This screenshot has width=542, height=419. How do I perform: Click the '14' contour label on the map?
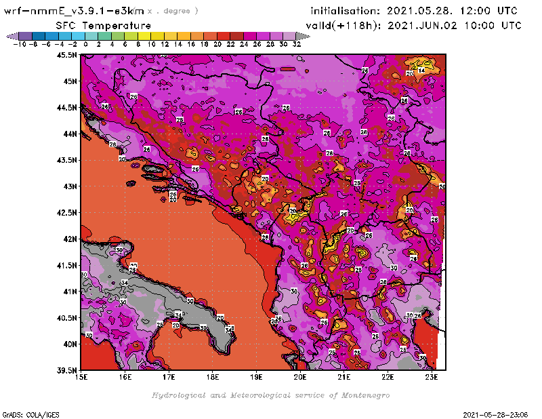pyautogui.click(x=421, y=71)
